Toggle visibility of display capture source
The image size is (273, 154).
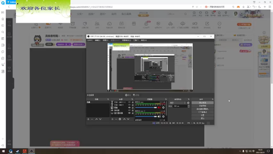coord(129,113)
